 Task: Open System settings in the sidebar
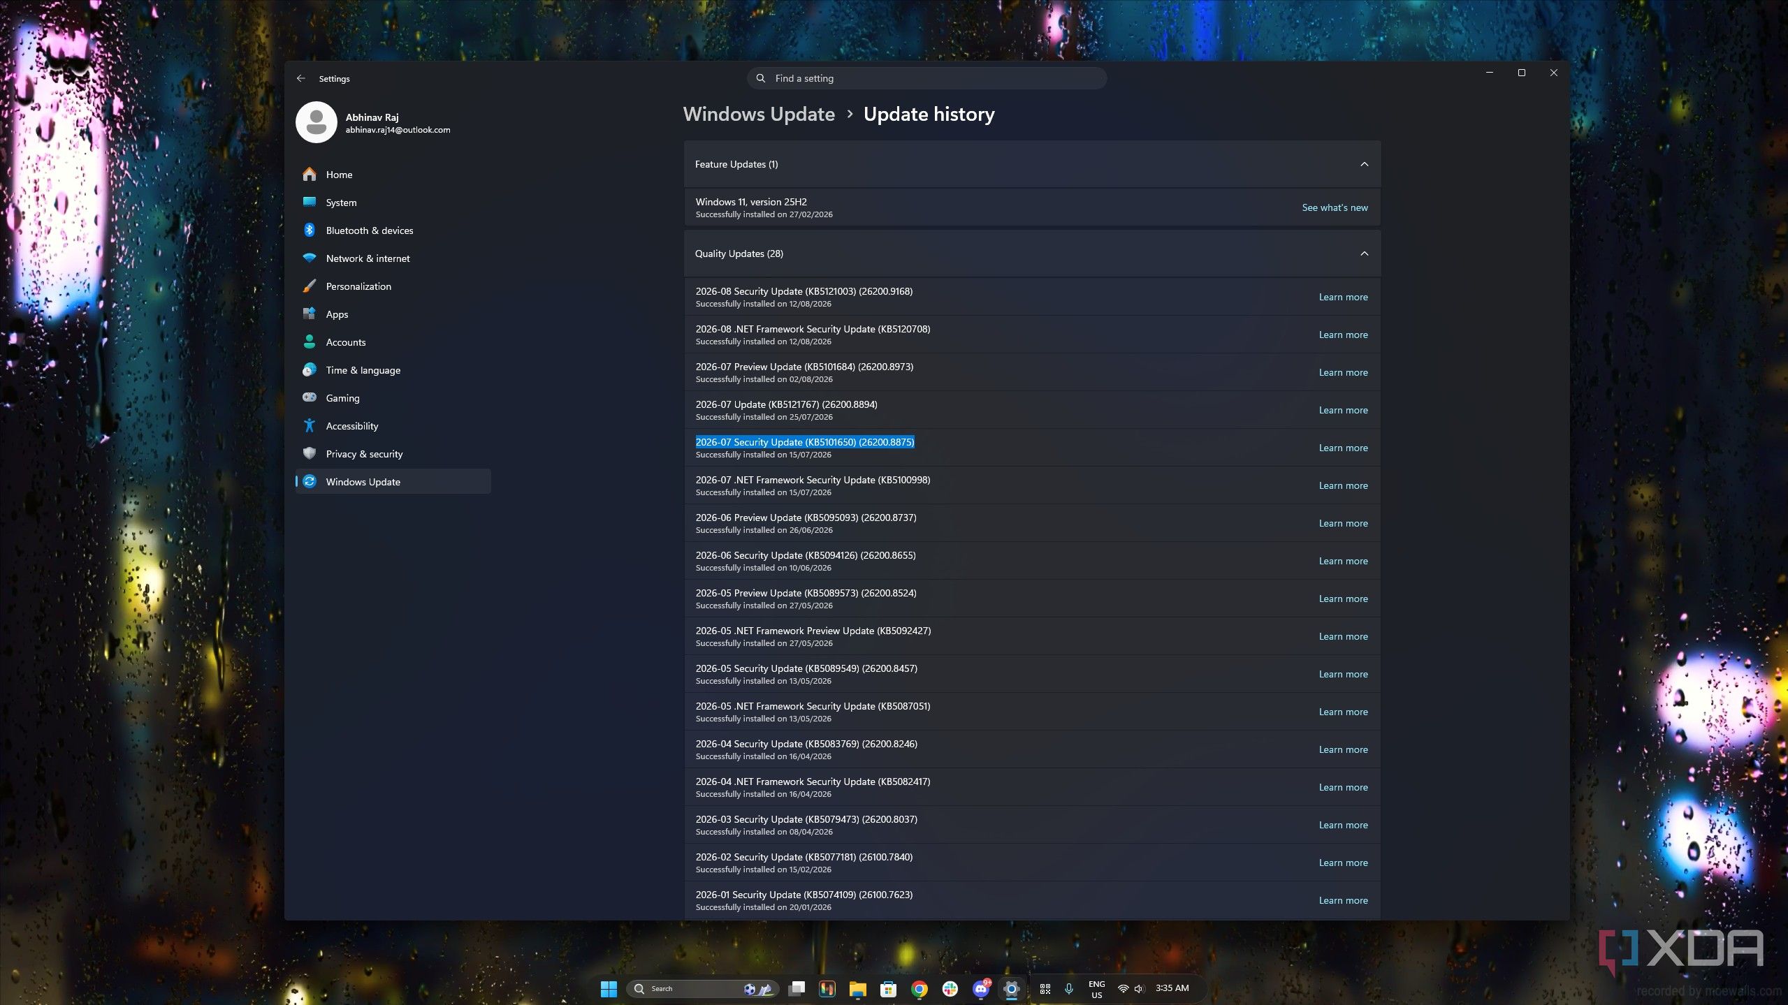[393, 203]
